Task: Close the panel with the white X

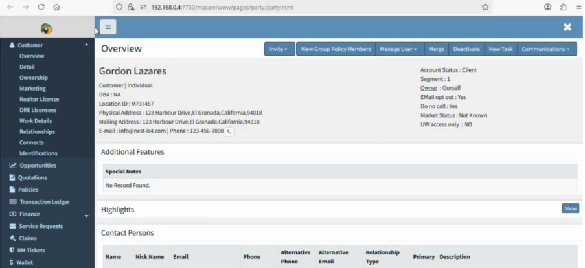Action: [568, 27]
